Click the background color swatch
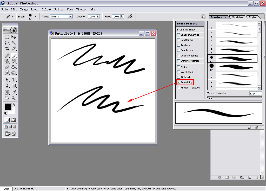 [13, 112]
